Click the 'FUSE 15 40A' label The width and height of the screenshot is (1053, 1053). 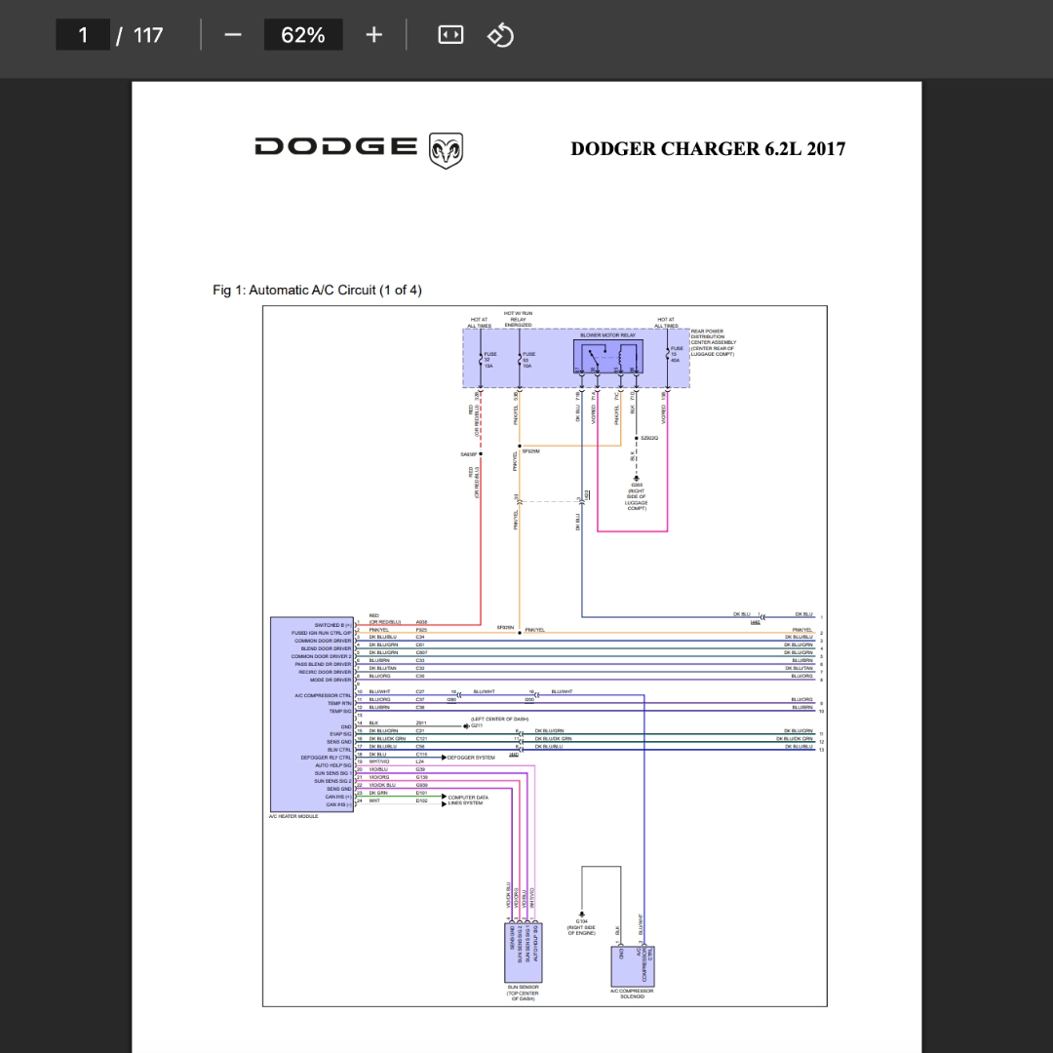coord(677,354)
